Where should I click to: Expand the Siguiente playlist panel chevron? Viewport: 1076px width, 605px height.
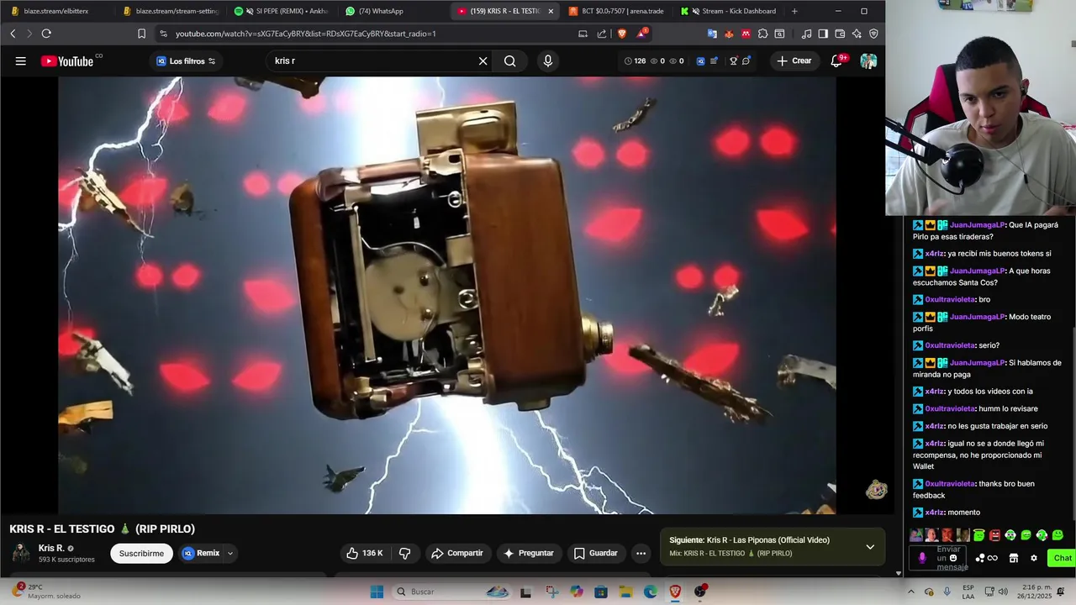pos(870,547)
